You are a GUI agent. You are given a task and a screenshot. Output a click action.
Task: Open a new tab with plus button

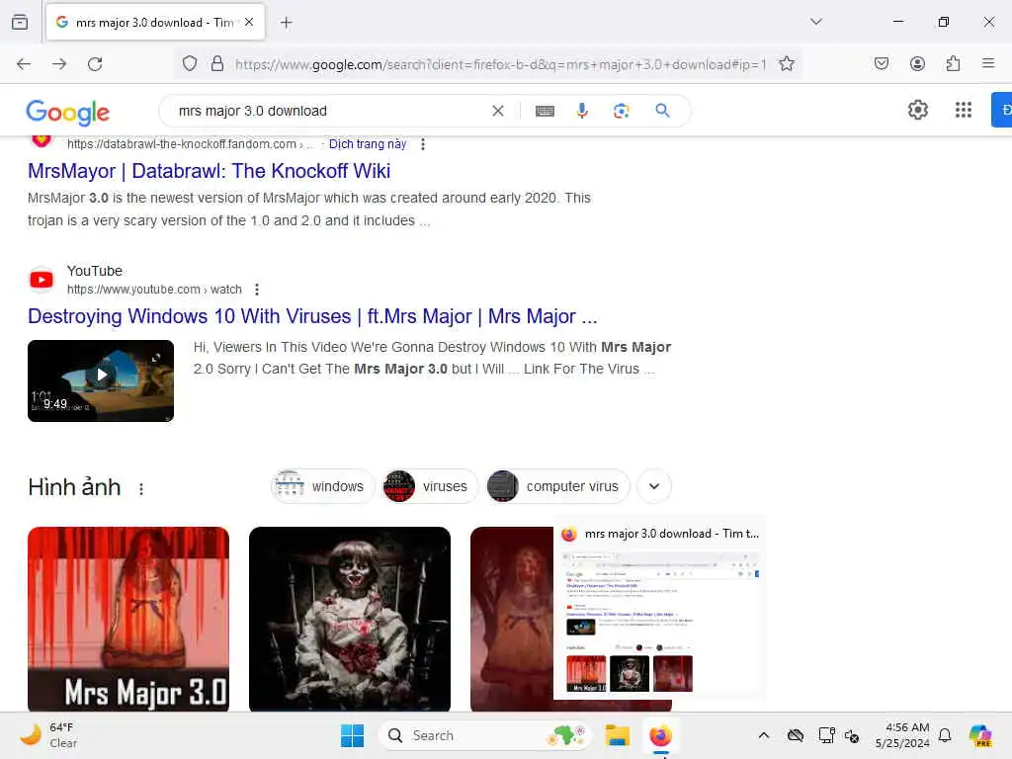287,23
